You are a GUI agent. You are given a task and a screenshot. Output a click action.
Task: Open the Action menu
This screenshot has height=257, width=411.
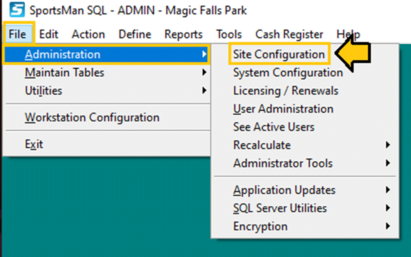pos(88,34)
